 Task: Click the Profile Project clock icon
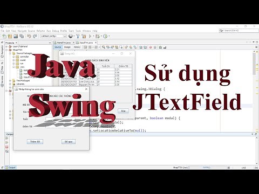(105, 36)
